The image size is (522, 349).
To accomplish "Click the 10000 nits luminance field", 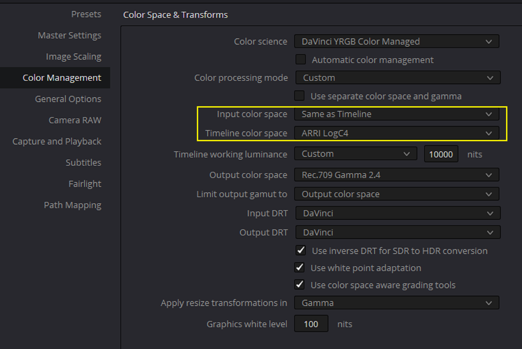I will pos(441,154).
